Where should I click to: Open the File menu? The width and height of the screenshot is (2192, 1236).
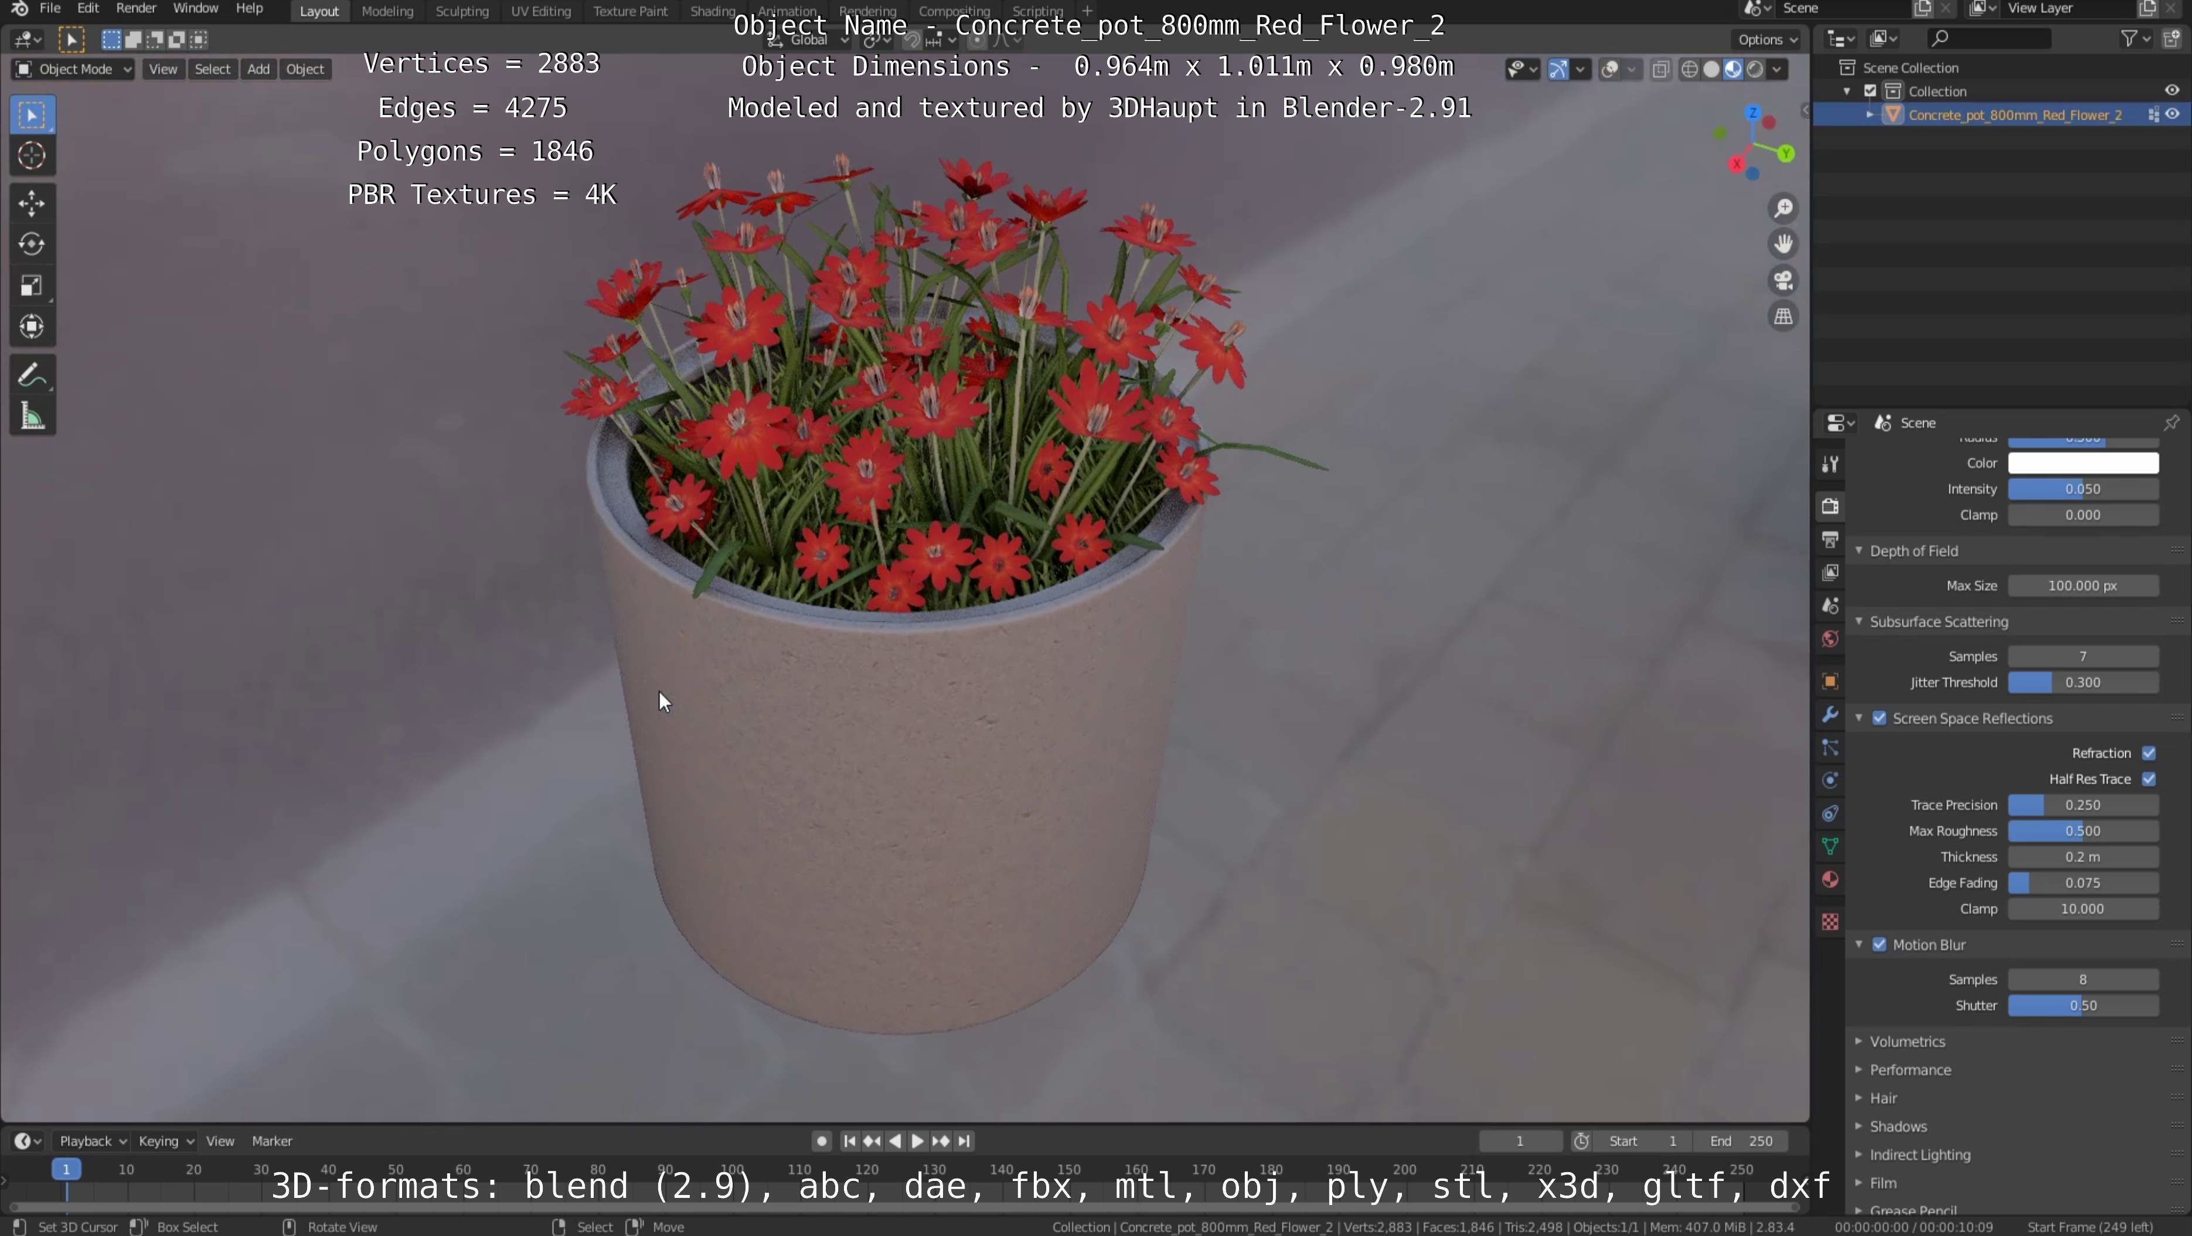[49, 9]
